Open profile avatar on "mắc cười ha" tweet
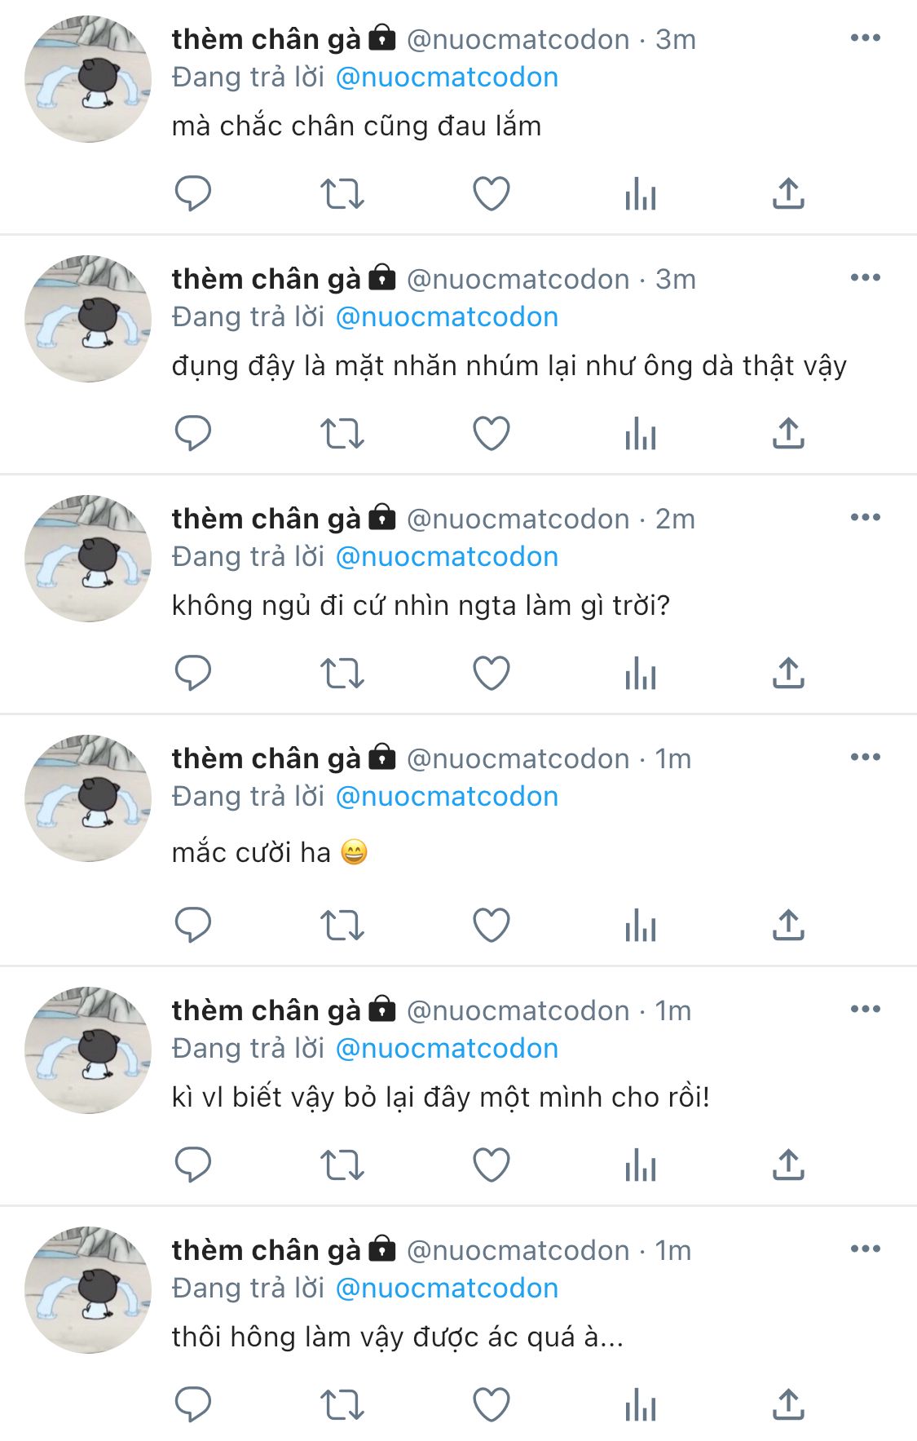 (x=88, y=798)
